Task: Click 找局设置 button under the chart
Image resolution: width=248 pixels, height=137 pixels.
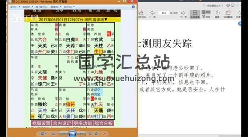Action: pos(41,123)
